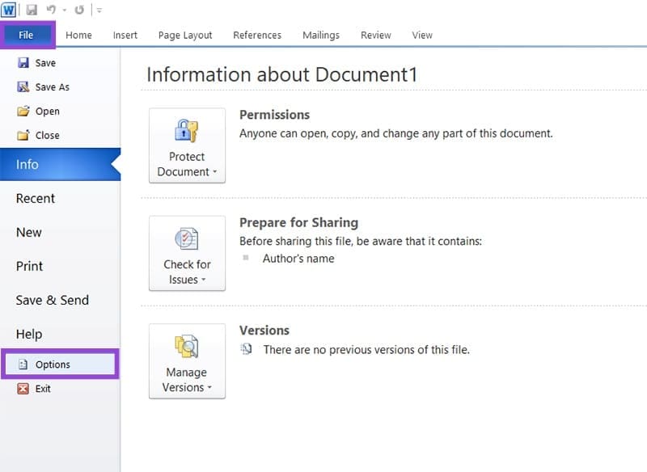Screen dimensions: 647x472
Task: Click the Word application icon in the title bar
Action: pos(11,10)
